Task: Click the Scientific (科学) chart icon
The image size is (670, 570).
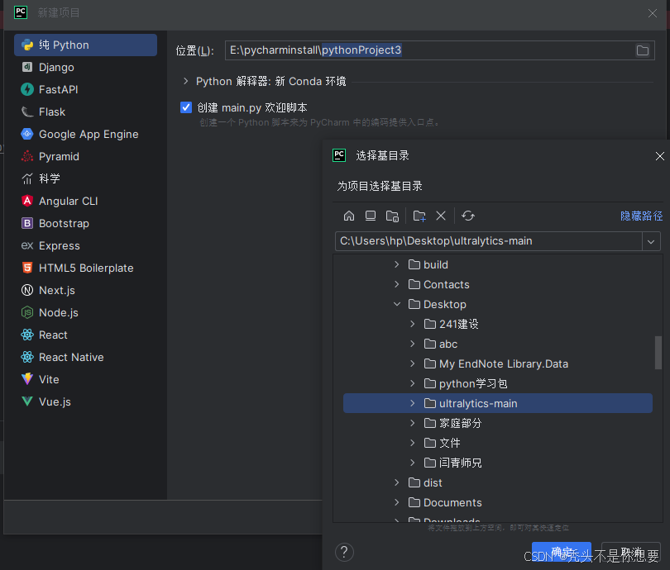Action: [x=27, y=178]
